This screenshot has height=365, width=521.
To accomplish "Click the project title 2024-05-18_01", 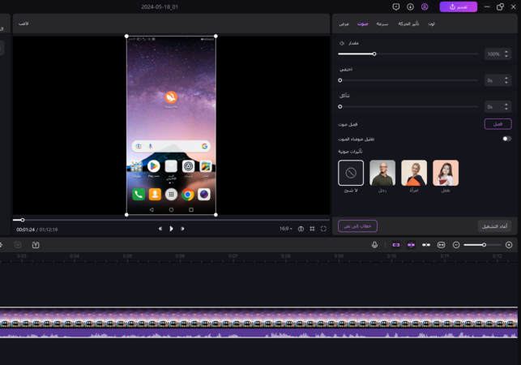I will 160,6.
